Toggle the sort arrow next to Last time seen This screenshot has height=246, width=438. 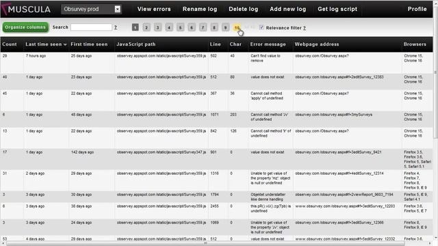coord(65,44)
